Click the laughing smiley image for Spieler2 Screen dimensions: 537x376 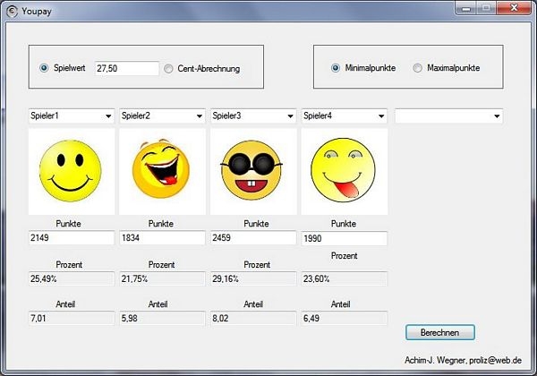click(x=162, y=169)
